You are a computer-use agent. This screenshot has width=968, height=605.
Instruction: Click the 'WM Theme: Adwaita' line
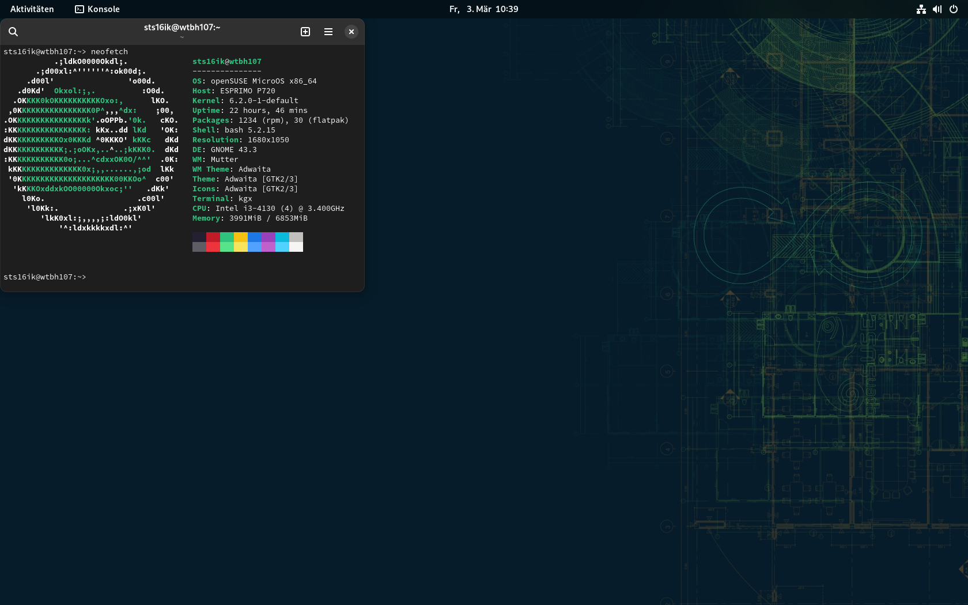pos(232,169)
